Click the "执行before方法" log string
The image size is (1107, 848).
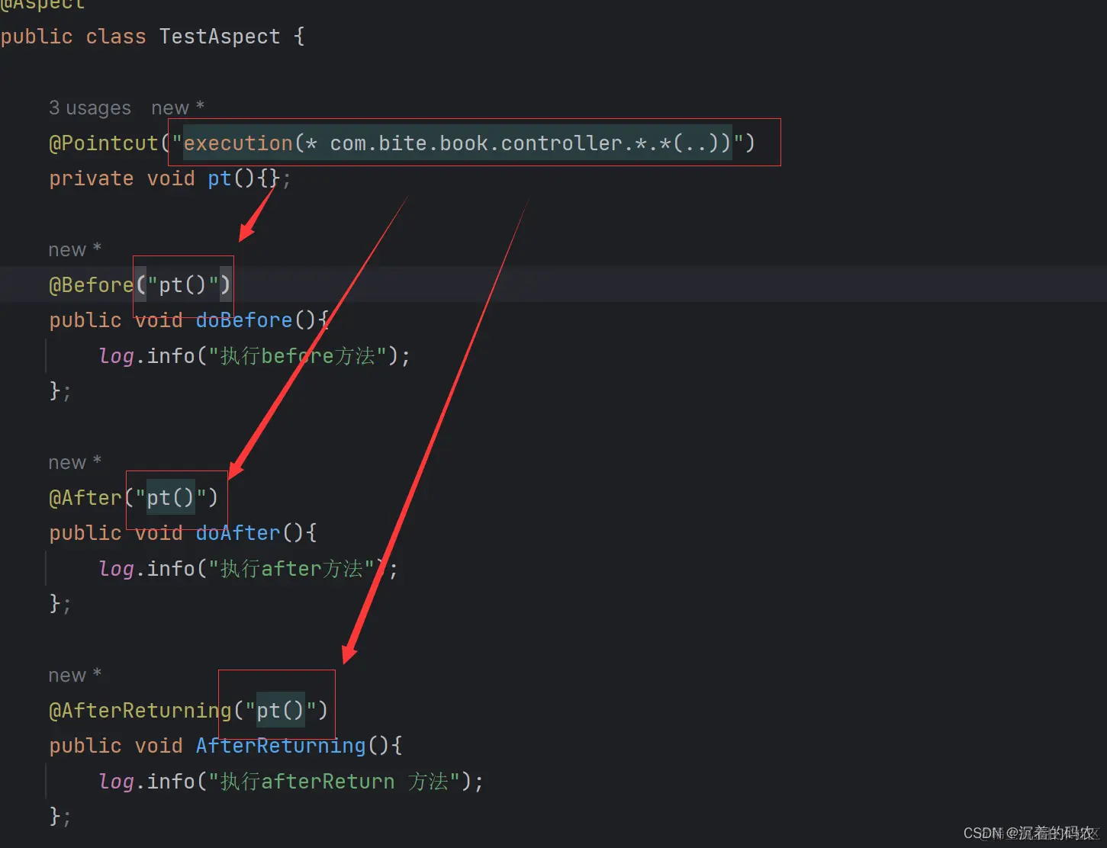point(298,356)
